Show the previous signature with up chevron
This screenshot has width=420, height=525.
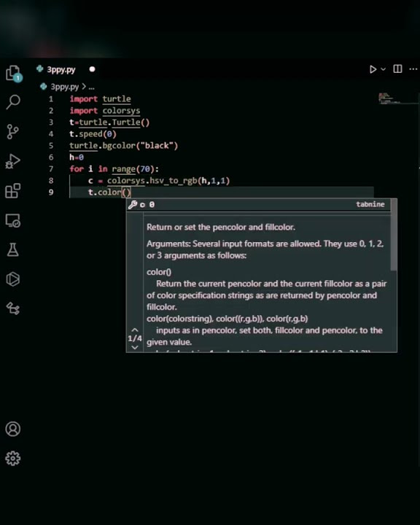coord(135,330)
